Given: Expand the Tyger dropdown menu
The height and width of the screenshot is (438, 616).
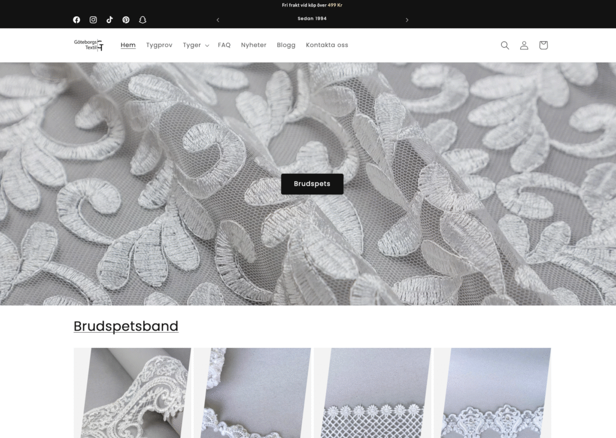Looking at the screenshot, I should 196,45.
